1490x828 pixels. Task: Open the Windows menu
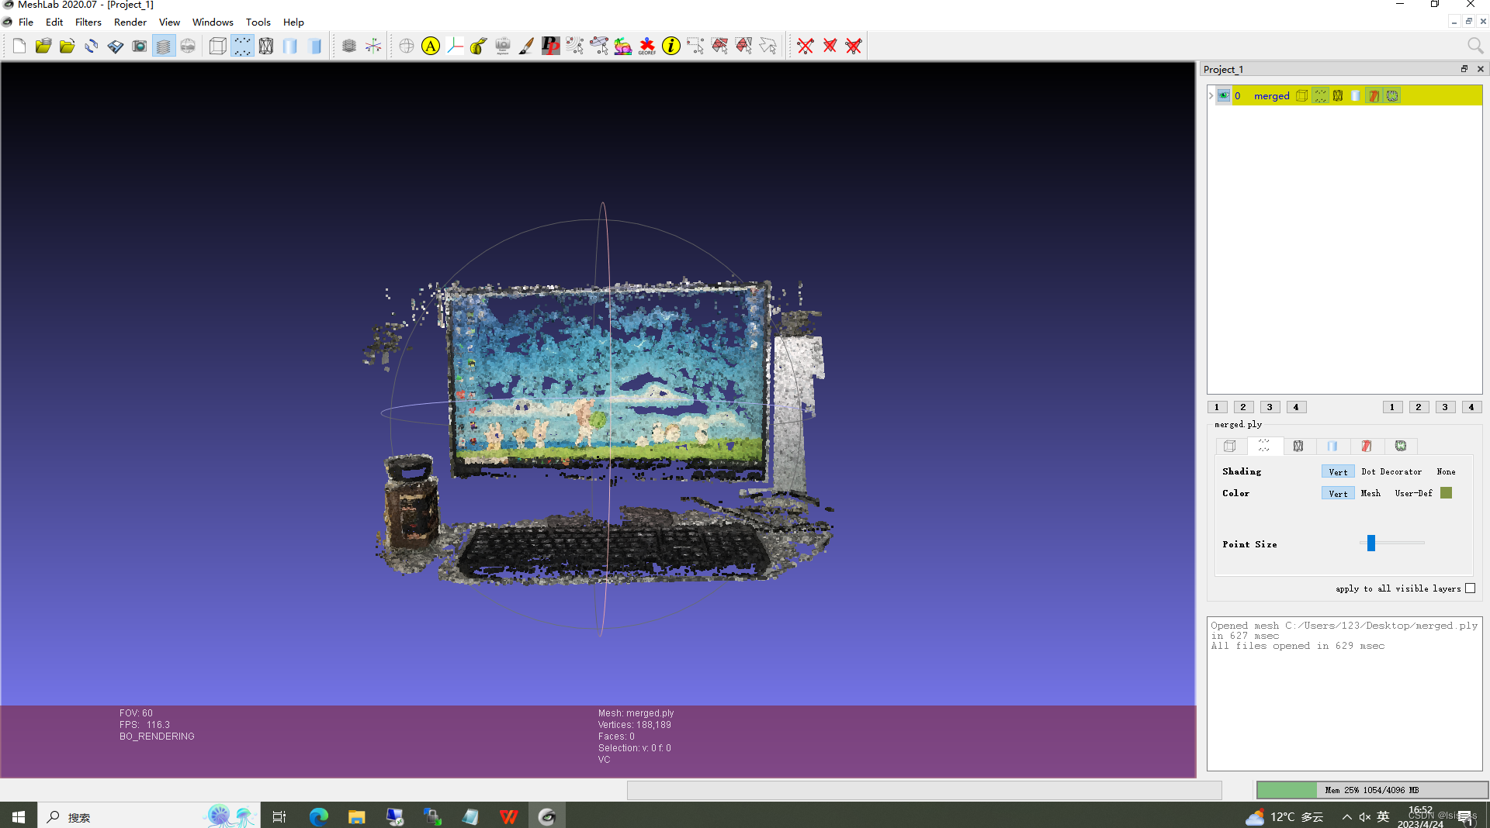tap(213, 22)
